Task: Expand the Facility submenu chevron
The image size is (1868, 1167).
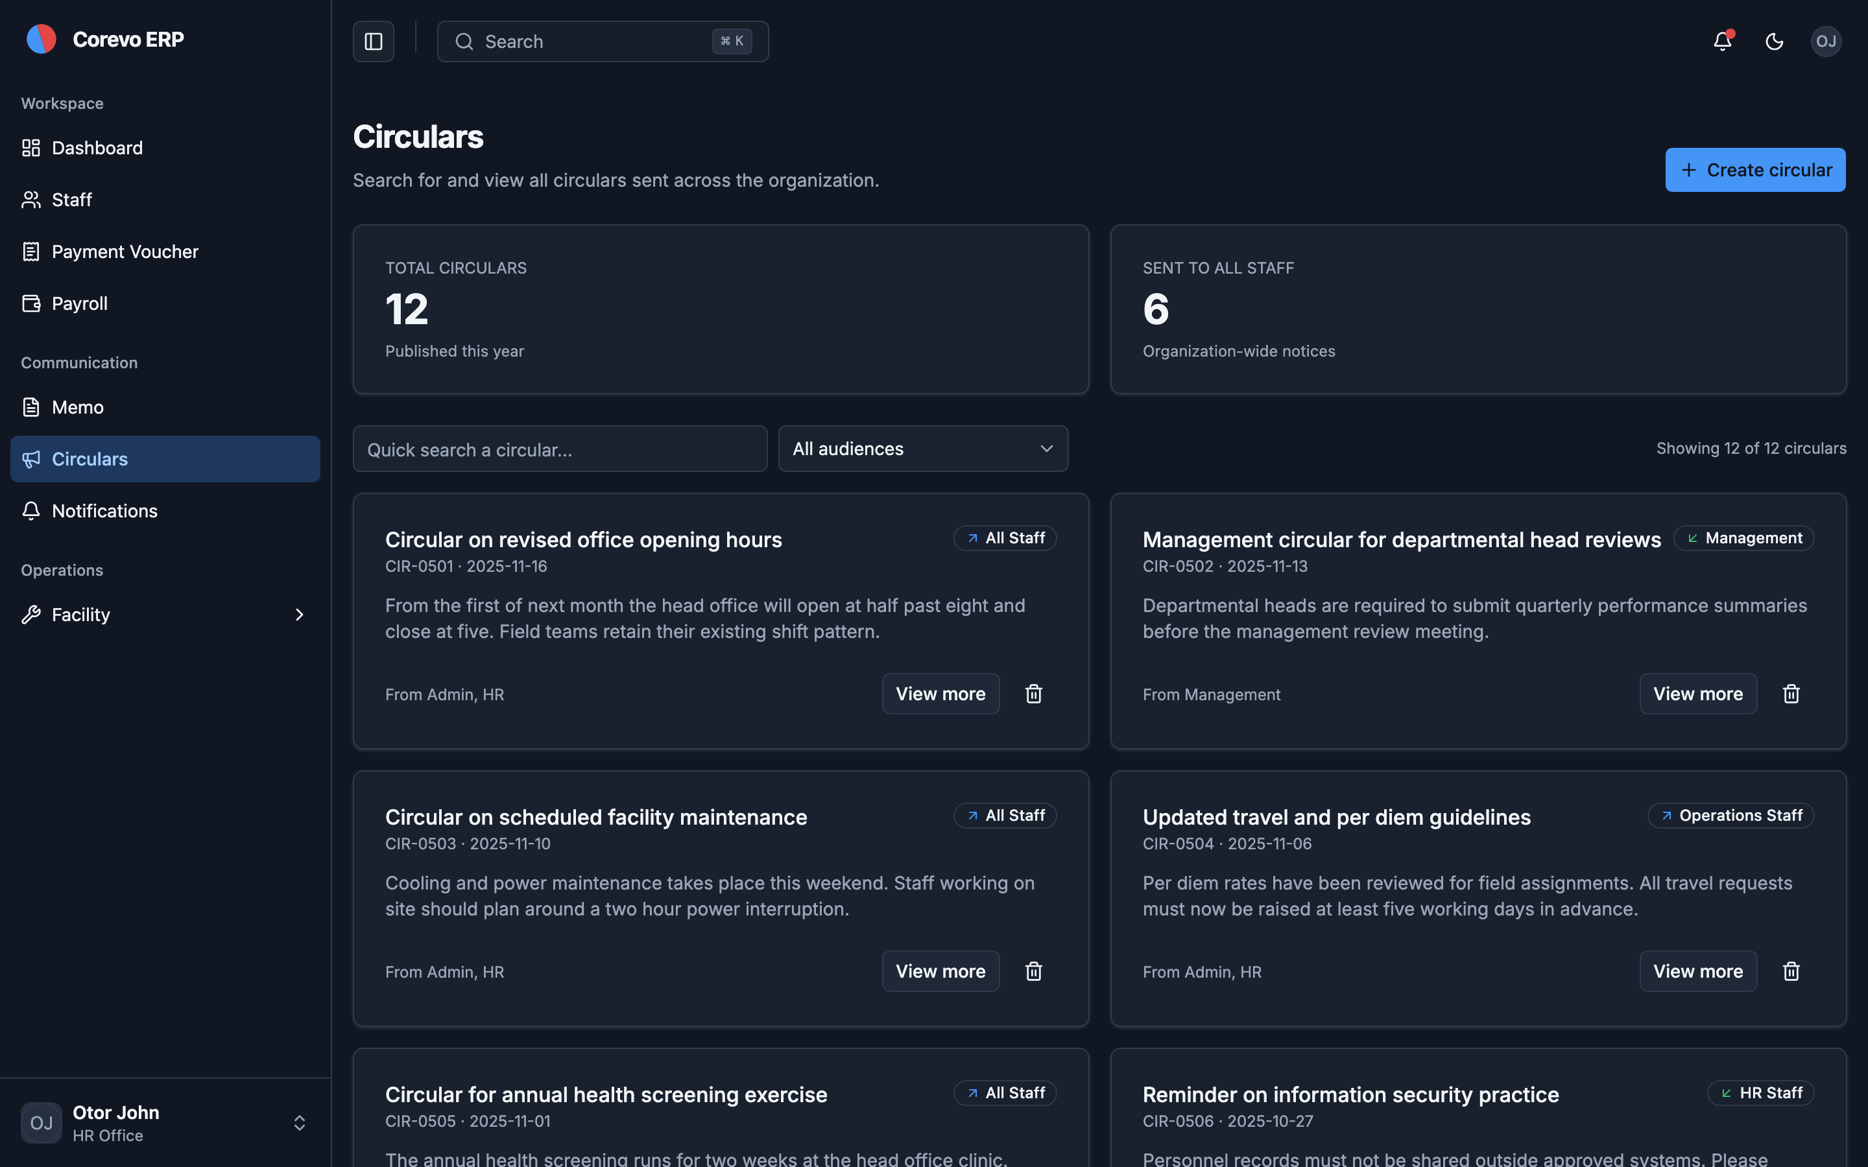Action: [x=300, y=615]
